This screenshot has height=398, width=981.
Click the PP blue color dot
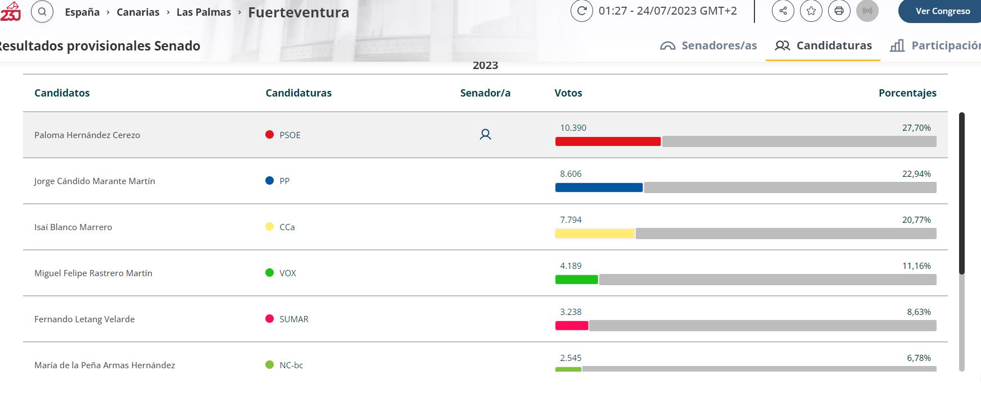click(269, 181)
